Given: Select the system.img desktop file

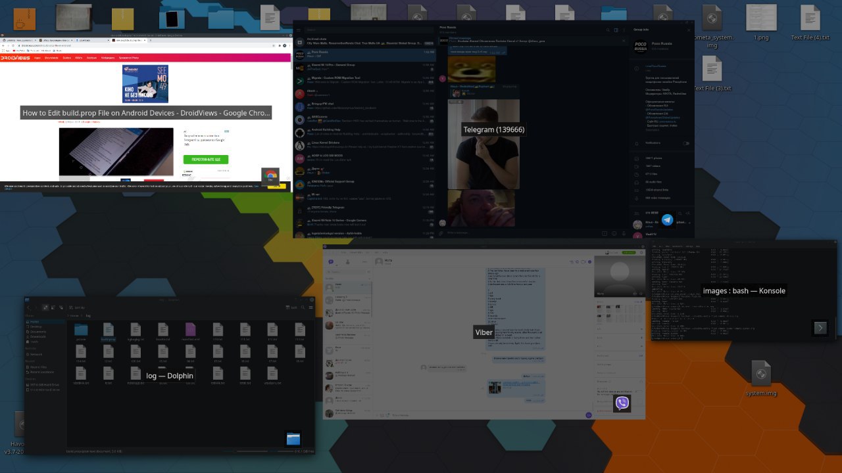Looking at the screenshot, I should [761, 379].
